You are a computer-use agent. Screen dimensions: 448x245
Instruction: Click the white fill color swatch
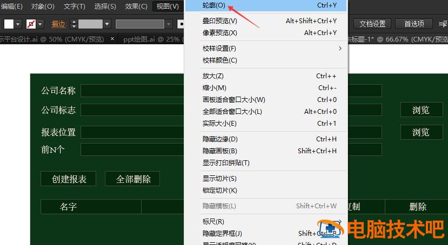tap(9, 24)
